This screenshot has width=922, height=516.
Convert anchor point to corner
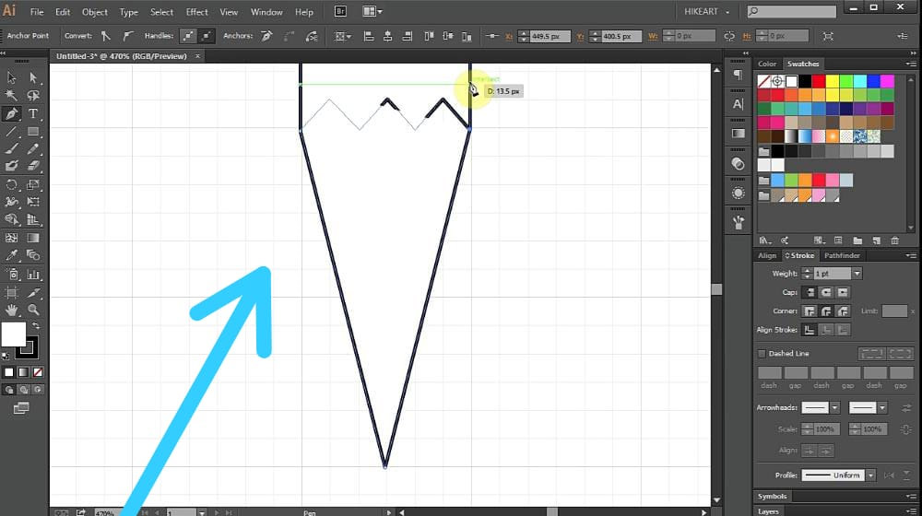106,36
